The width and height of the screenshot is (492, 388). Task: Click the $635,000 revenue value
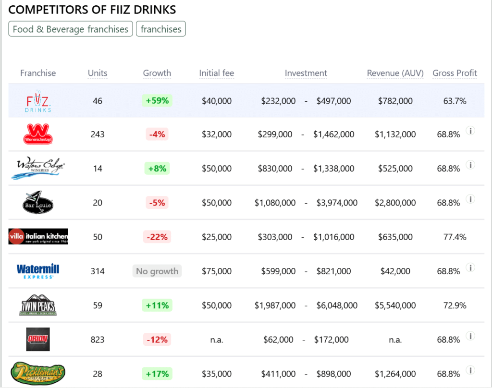pyautogui.click(x=395, y=237)
